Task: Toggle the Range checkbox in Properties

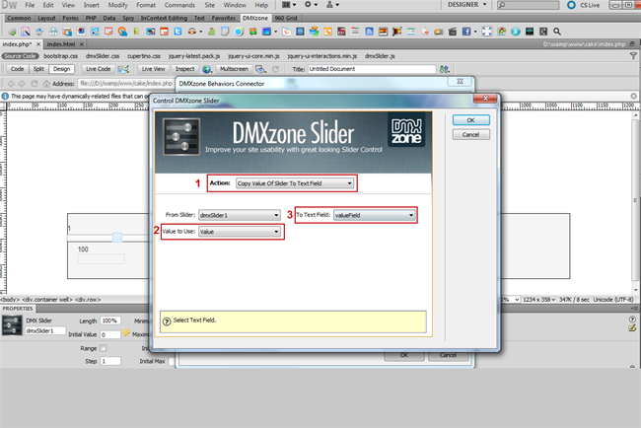Action: click(103, 348)
